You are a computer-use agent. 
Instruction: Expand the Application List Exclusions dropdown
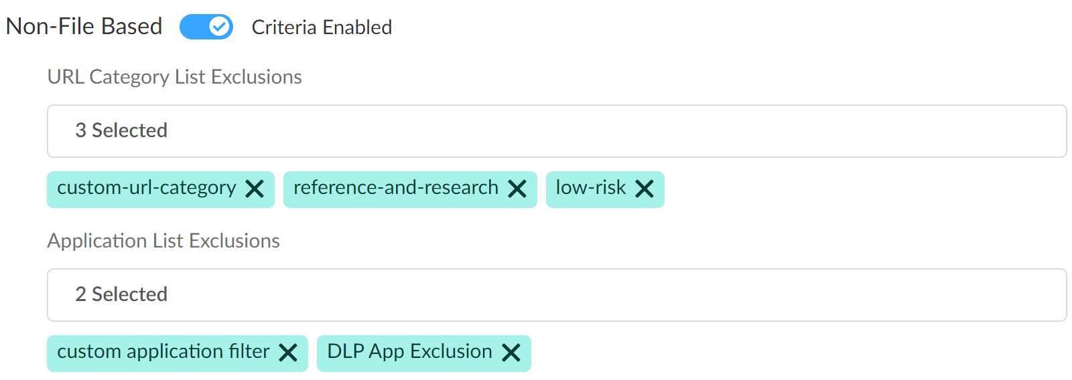[x=556, y=295]
